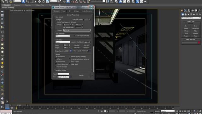202x114 pixels.
Task: Click the Render button in Render Setup
Action: pyautogui.click(x=81, y=75)
